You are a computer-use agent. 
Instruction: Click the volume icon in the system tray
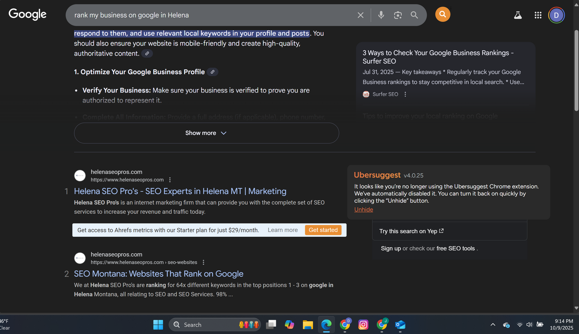coord(530,325)
